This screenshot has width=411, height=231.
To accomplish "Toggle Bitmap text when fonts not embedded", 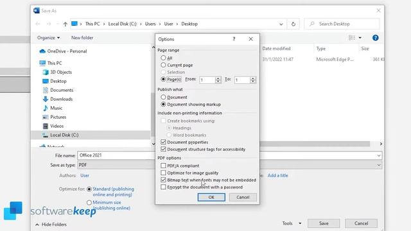I will pyautogui.click(x=163, y=180).
